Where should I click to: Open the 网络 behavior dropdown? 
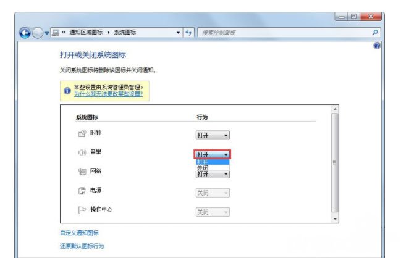tap(213, 175)
